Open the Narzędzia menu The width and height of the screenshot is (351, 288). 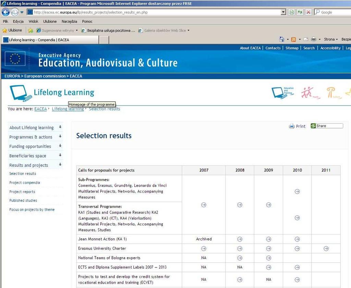coord(69,22)
